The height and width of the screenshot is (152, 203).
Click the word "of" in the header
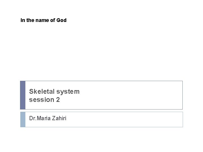pyautogui.click(x=53, y=20)
